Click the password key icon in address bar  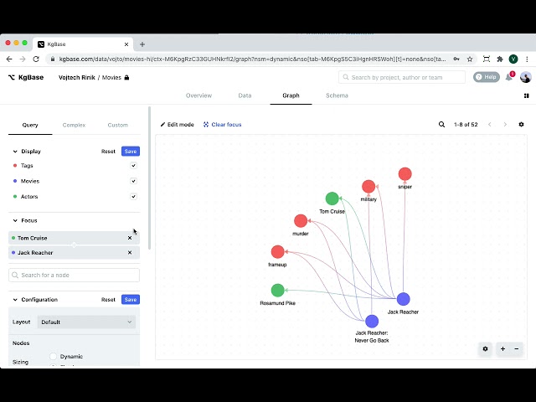456,59
